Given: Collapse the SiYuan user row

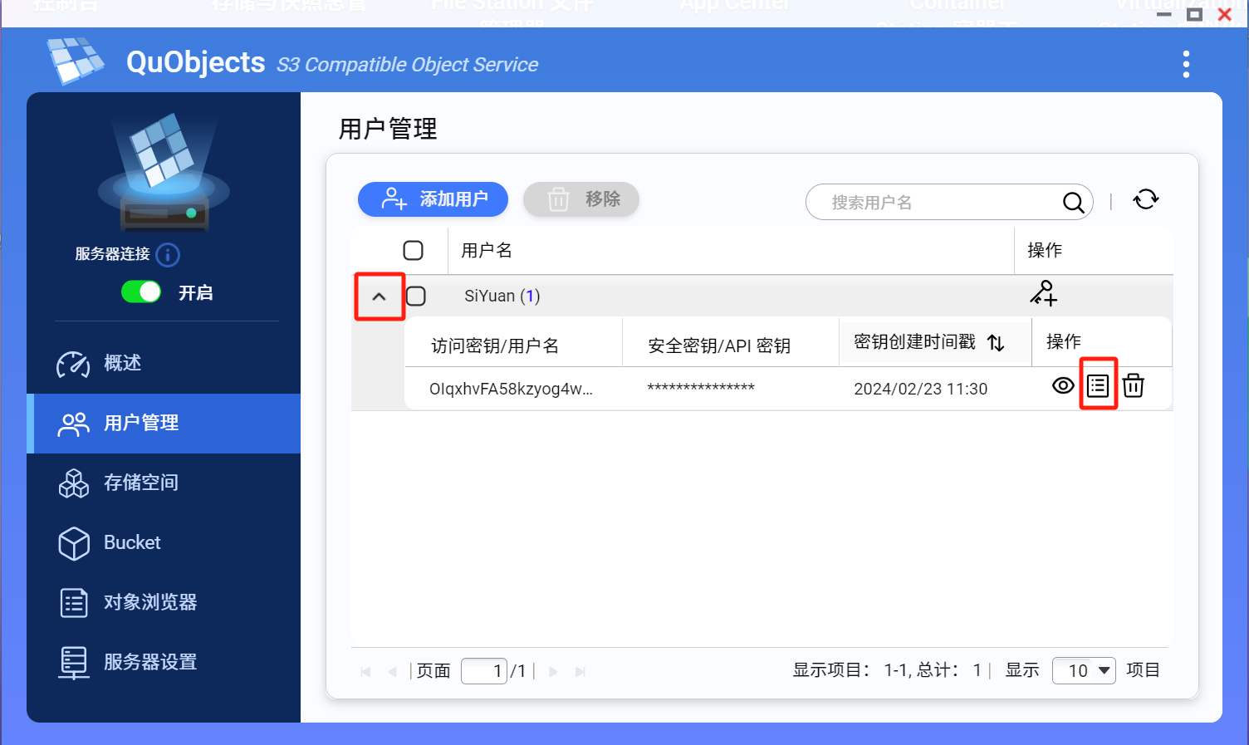Looking at the screenshot, I should (x=380, y=297).
